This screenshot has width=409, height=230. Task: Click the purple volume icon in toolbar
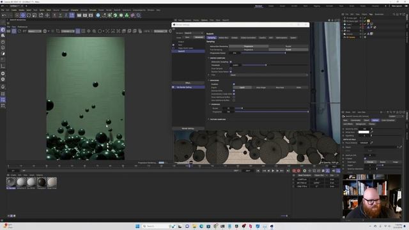click(132, 15)
